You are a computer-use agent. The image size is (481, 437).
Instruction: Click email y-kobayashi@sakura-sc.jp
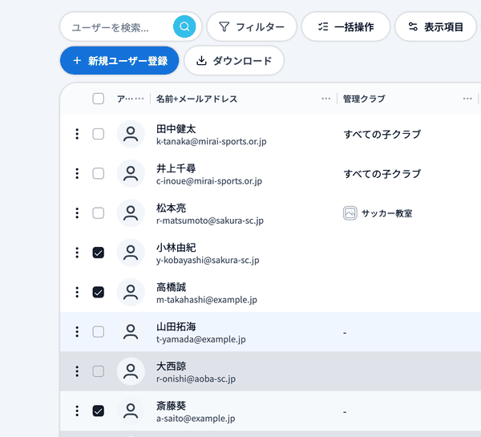208,261
